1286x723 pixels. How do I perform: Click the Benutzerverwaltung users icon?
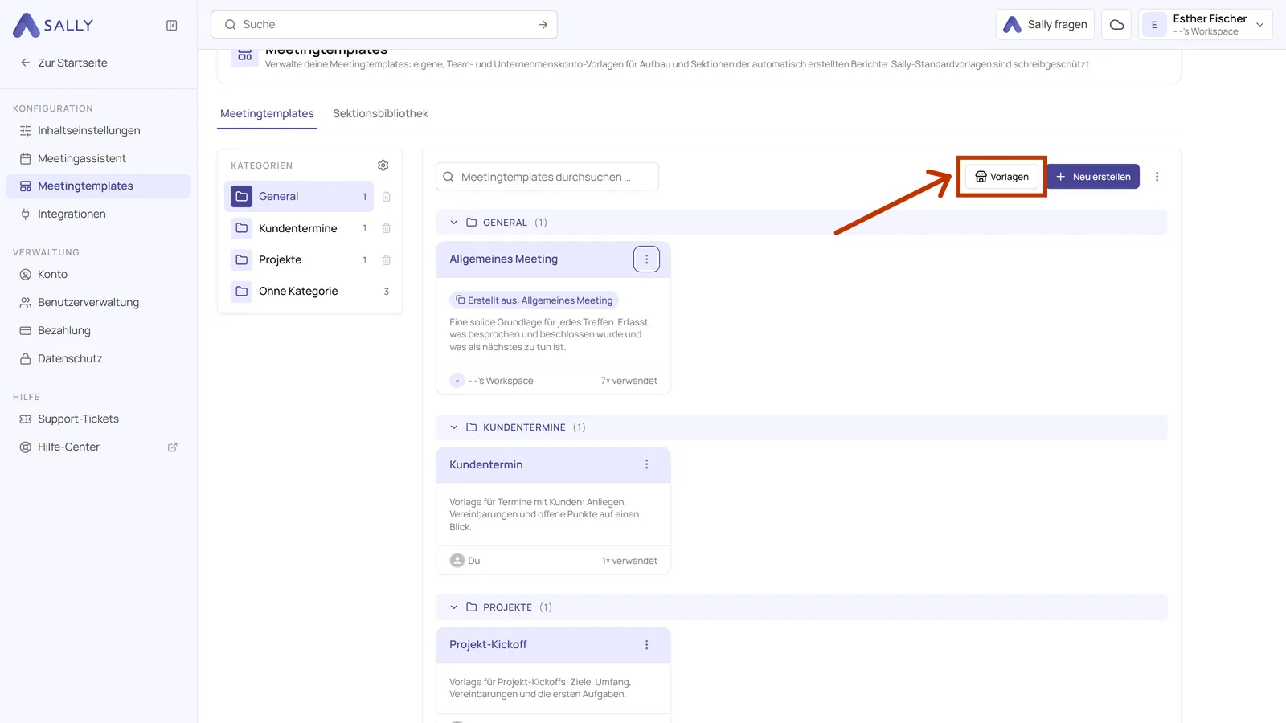pyautogui.click(x=26, y=303)
